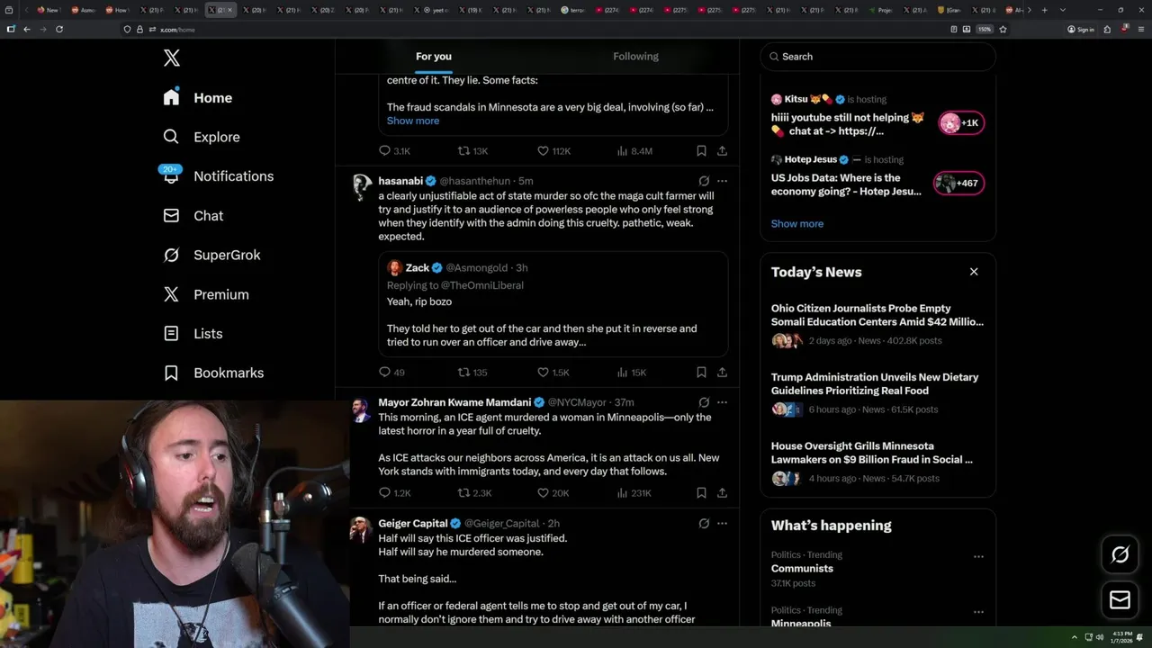The height and width of the screenshot is (648, 1152).
Task: Repost hasanabi post with 135 reposts
Action: click(x=472, y=373)
